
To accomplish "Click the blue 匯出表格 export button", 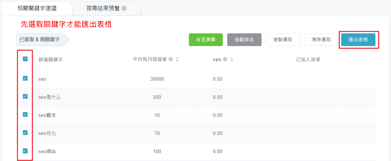I will tap(358, 40).
